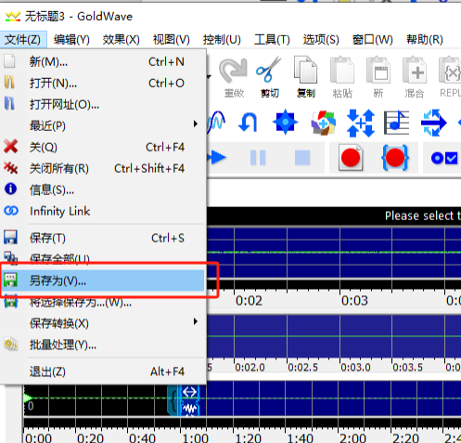Viewport: 461px width, 443px height.
Task: Choose 另存为(V)... save as entry
Action: pyautogui.click(x=103, y=280)
